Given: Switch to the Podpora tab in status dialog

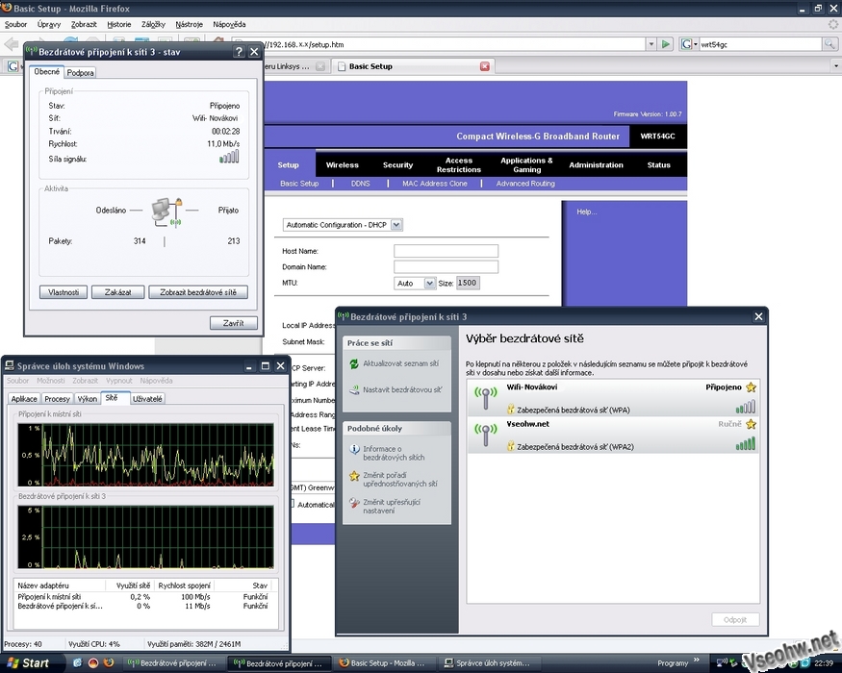Looking at the screenshot, I should (80, 72).
